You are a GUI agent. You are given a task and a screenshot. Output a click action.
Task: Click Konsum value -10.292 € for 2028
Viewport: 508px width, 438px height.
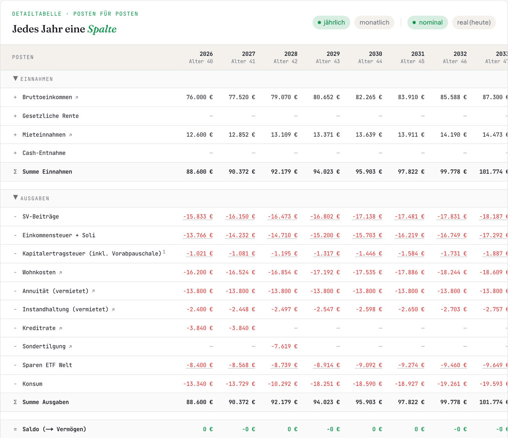[283, 384]
